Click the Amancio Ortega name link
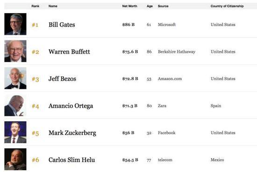The height and width of the screenshot is (172, 257). coord(71,106)
